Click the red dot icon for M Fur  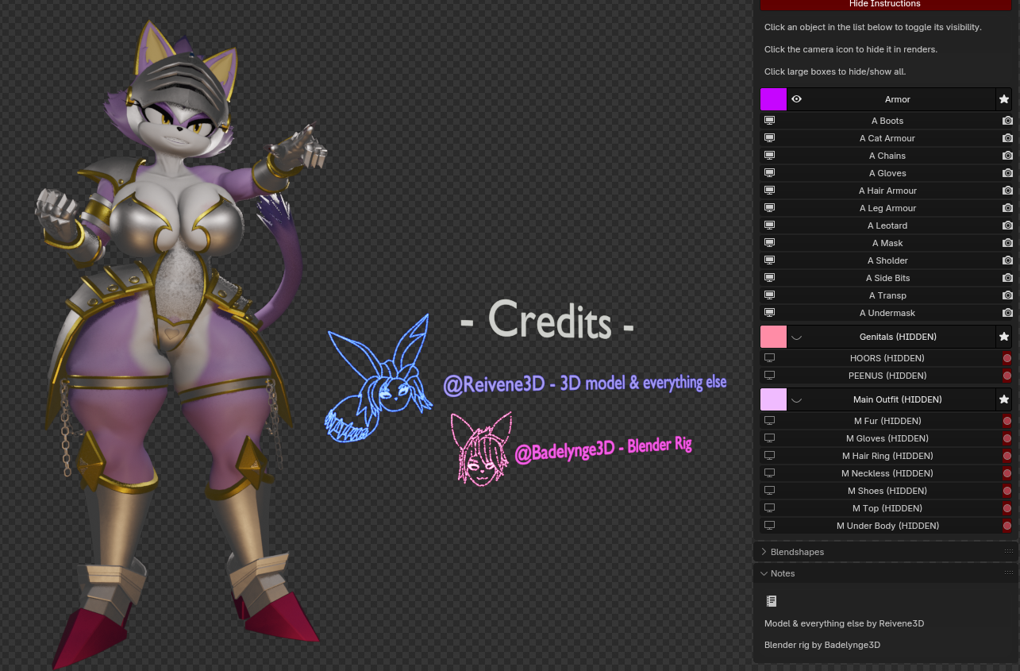tap(1007, 421)
